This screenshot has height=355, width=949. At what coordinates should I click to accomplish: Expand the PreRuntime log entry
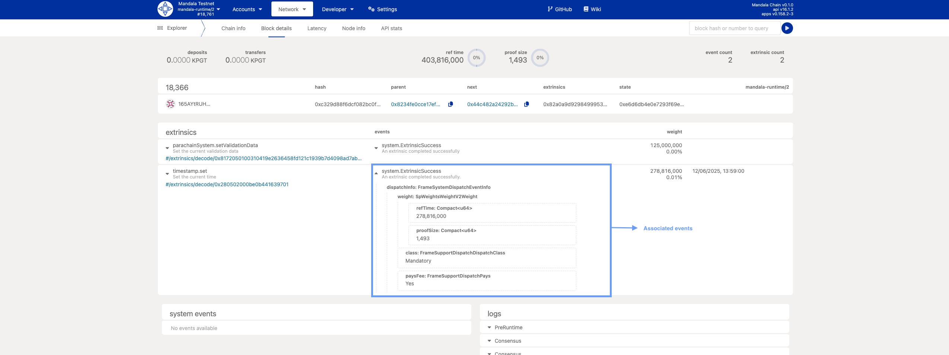(x=489, y=327)
